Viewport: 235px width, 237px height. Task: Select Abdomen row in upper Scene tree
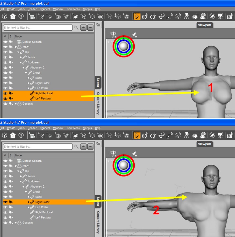(48, 62)
